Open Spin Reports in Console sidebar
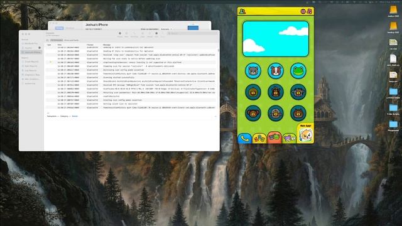 [31, 66]
